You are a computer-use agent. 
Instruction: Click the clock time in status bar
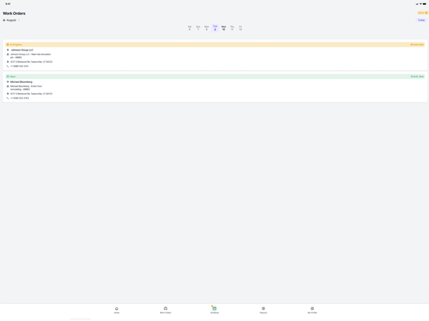(8, 4)
